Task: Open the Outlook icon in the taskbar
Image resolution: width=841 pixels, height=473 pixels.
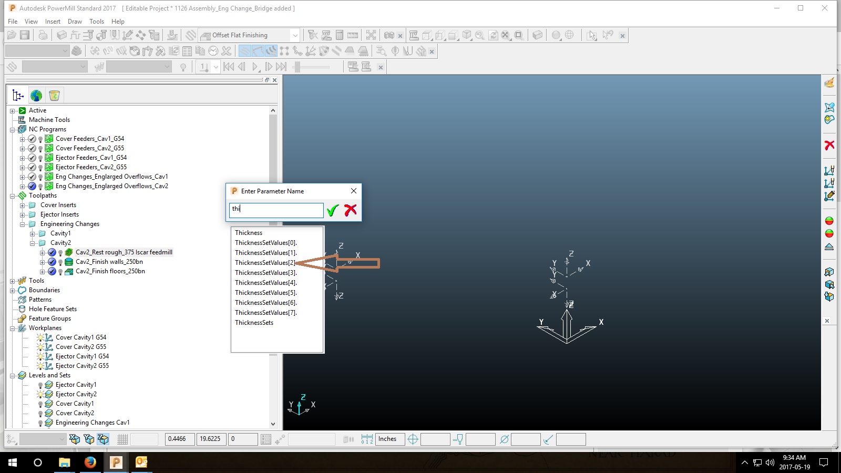Action: pos(140,462)
